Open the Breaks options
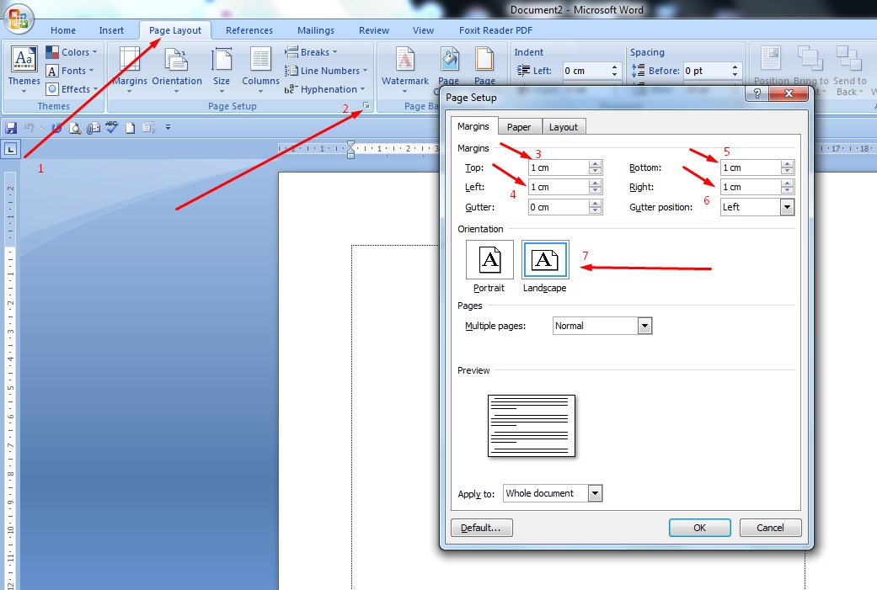 (312, 51)
